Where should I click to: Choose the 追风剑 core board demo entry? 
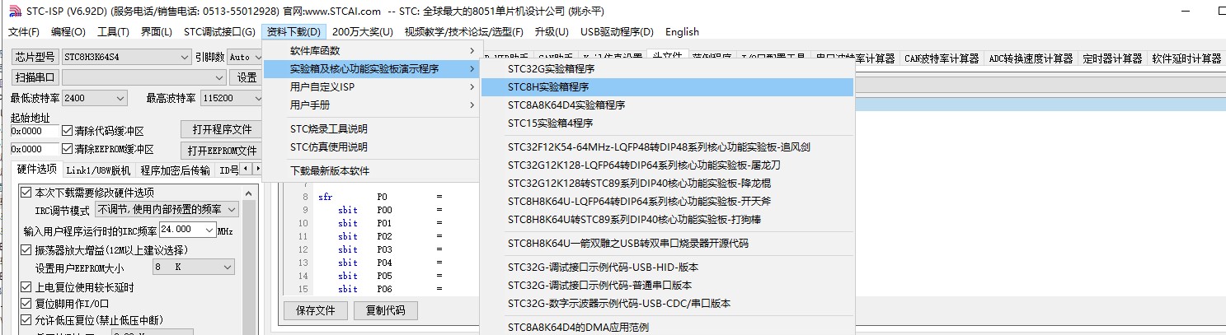[x=668, y=147]
